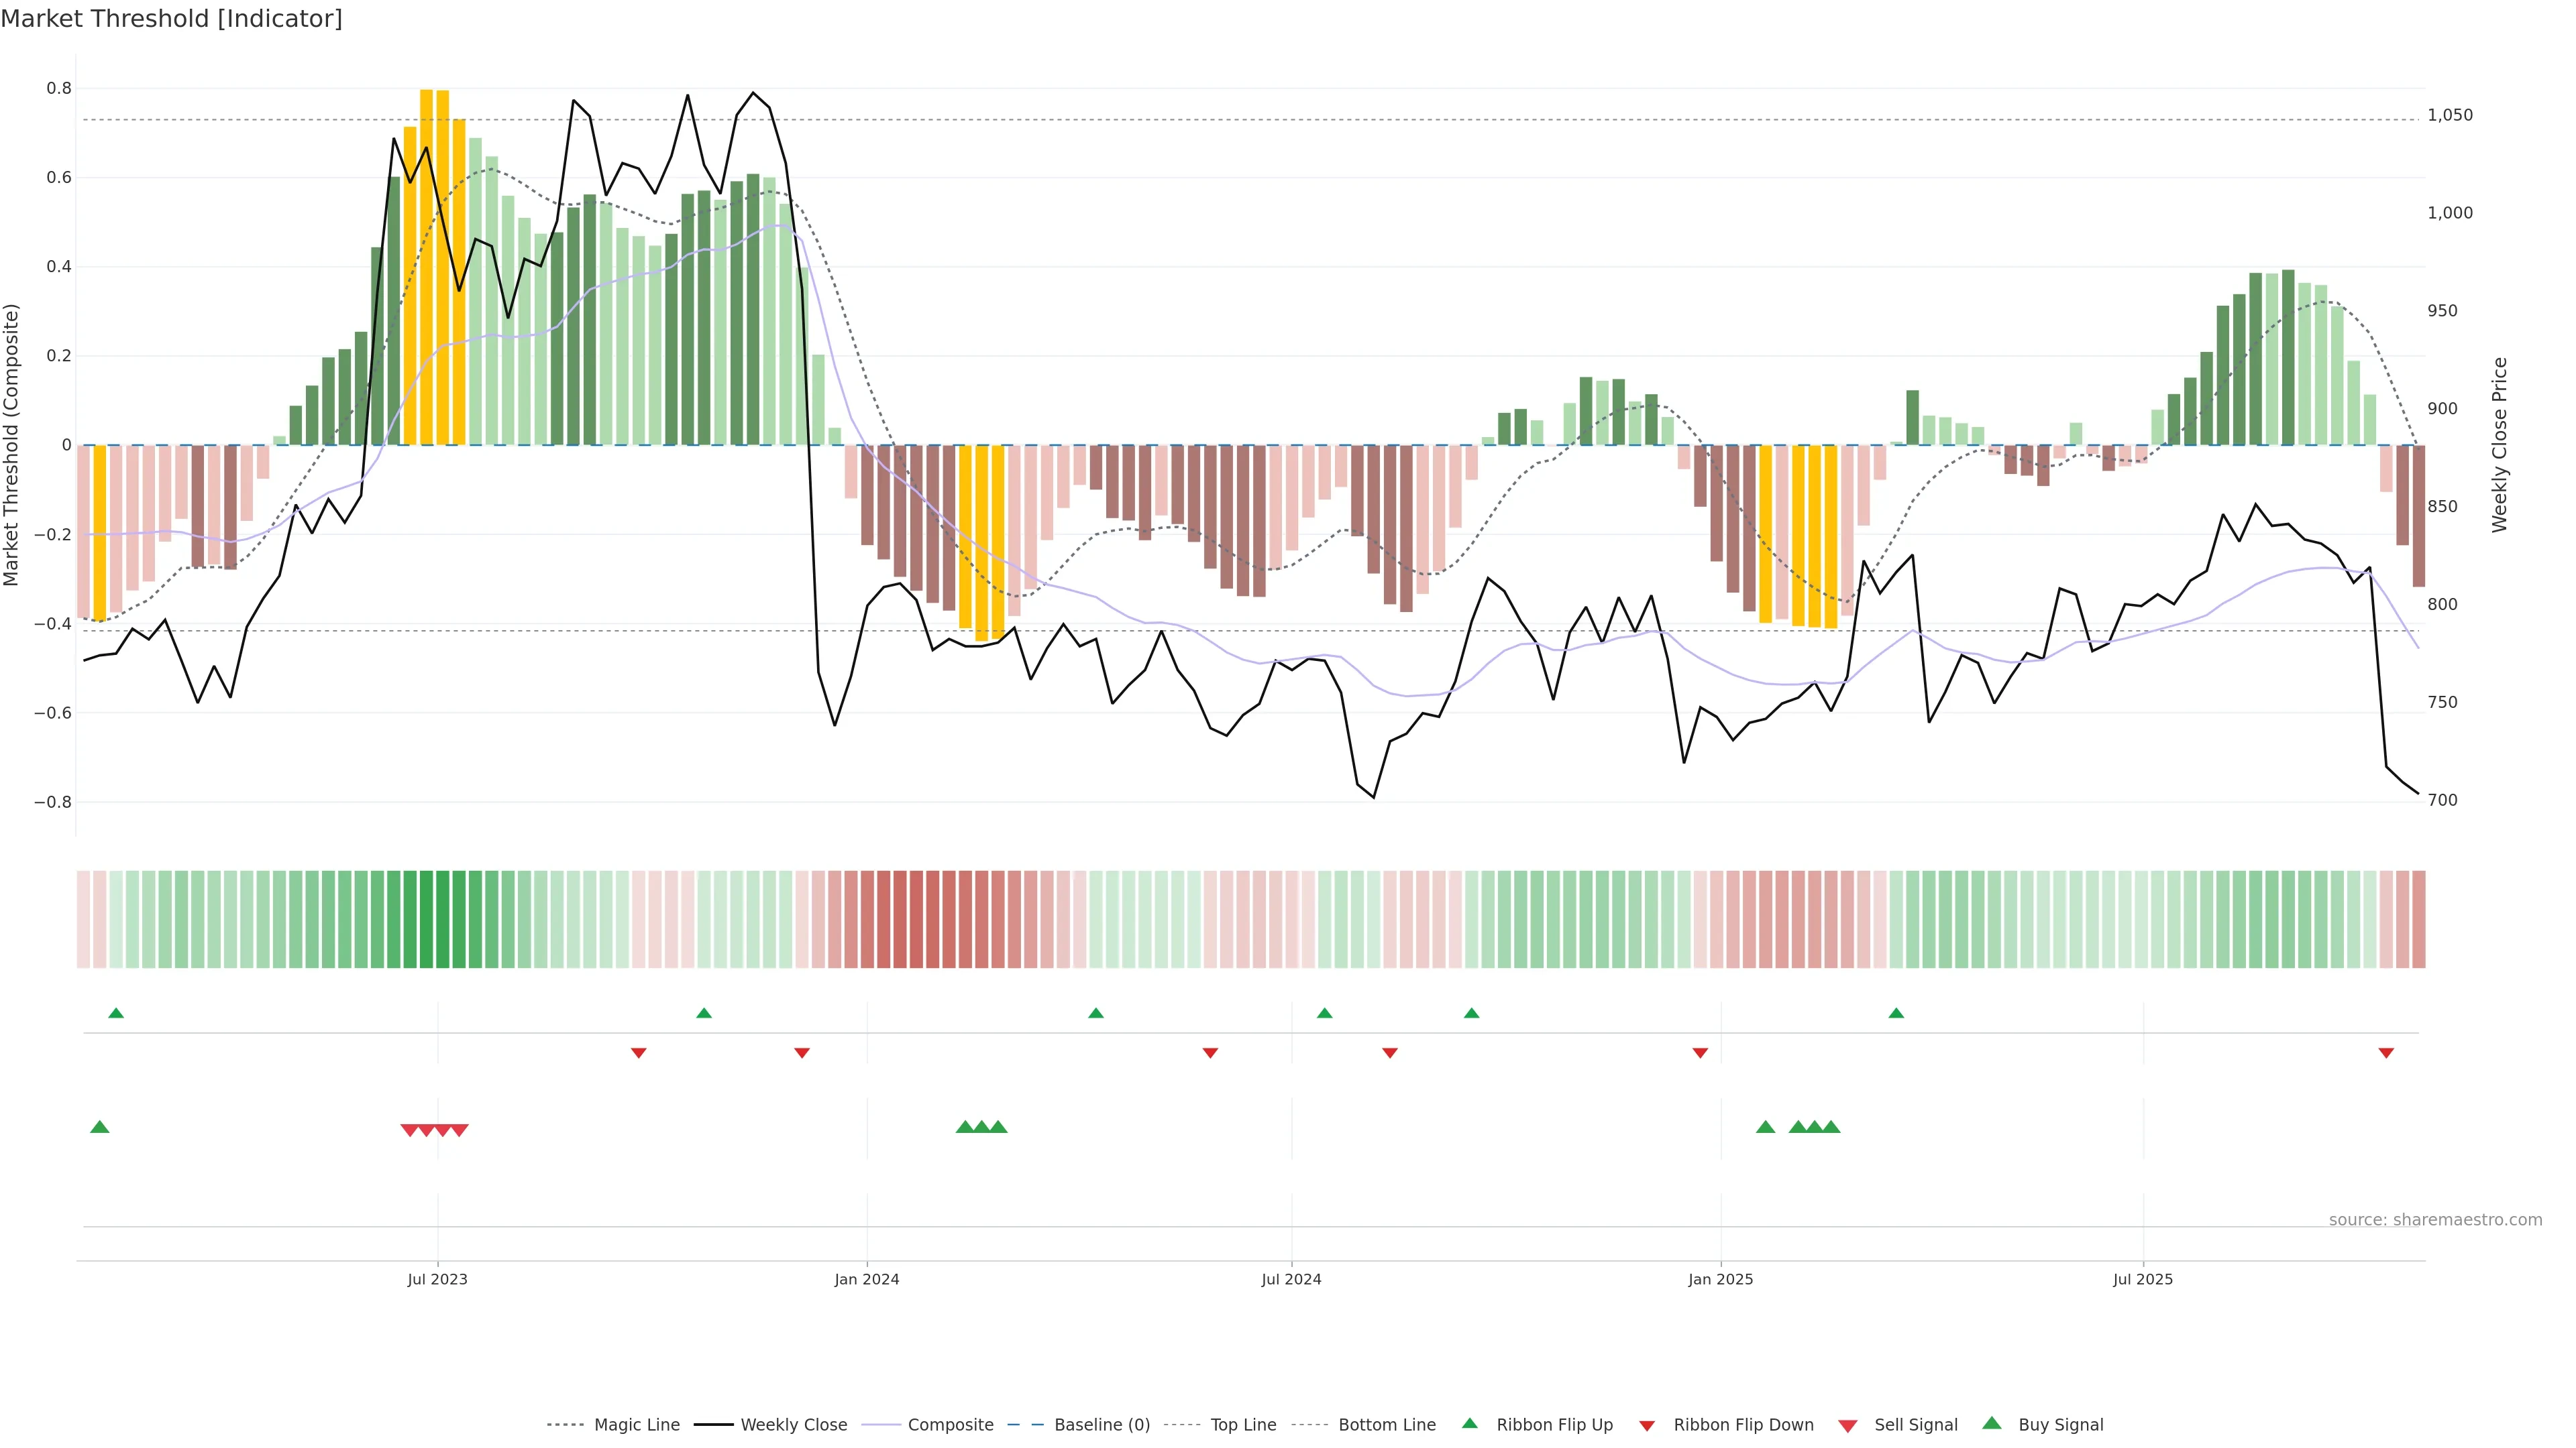Click the Jul 2023 x-axis label
Screen dimensions: 2576x1448
(437, 1279)
